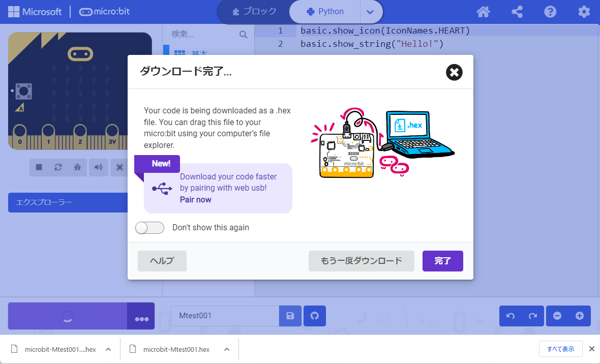The width and height of the screenshot is (600, 364).
Task: Toggle simulator debug mode bug icon
Action: (x=77, y=167)
